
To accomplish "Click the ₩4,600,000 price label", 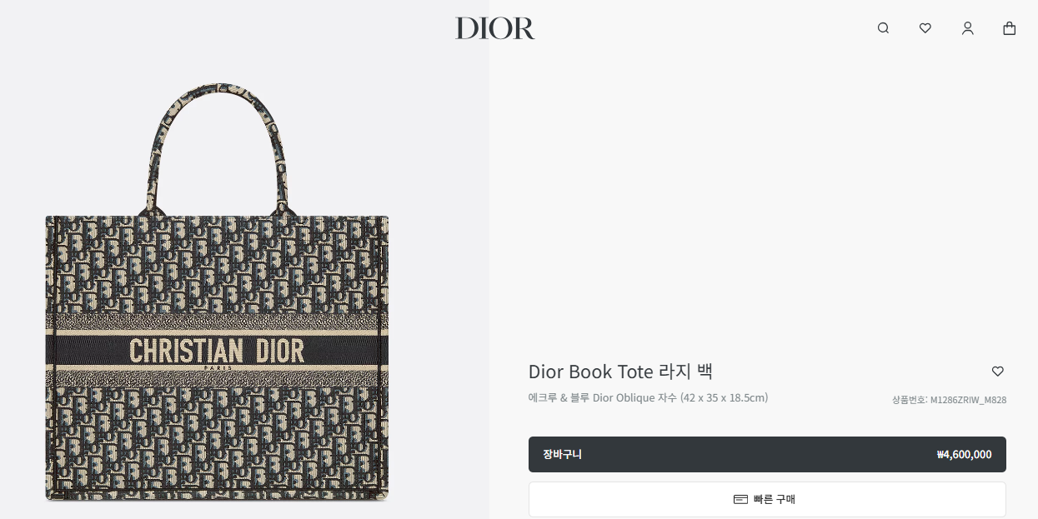I will click(x=964, y=455).
